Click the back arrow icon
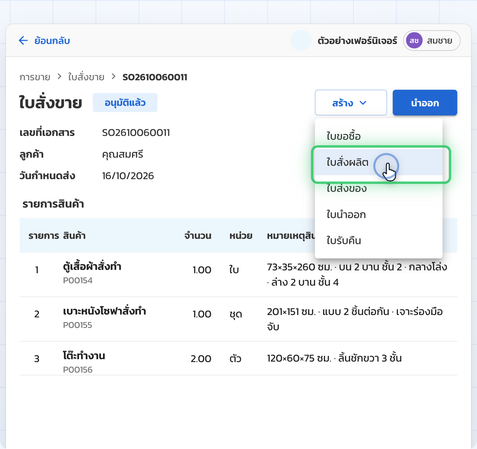 (23, 41)
